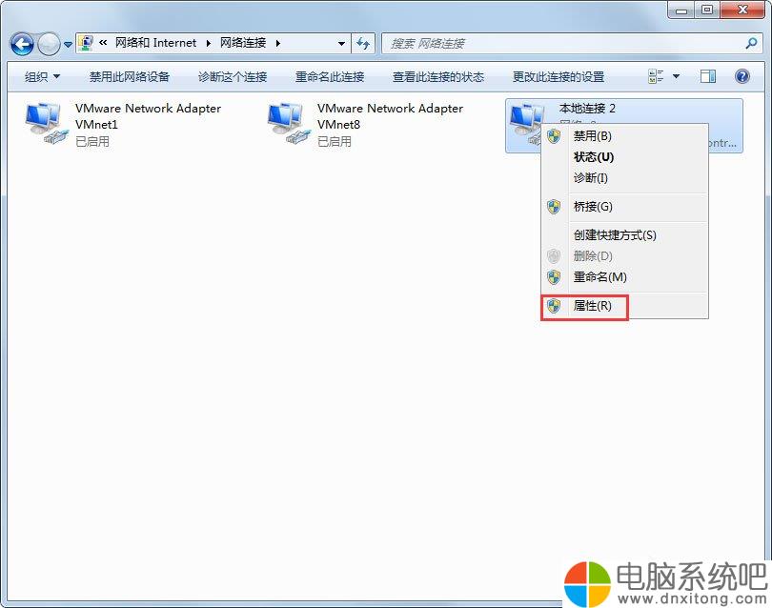Viewport: 772px width, 608px height.
Task: Expand the view options dropdown arrow
Action: pyautogui.click(x=676, y=76)
